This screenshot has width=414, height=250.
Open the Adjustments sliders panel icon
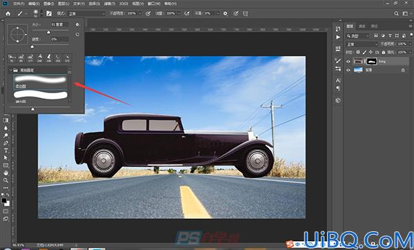(338, 68)
